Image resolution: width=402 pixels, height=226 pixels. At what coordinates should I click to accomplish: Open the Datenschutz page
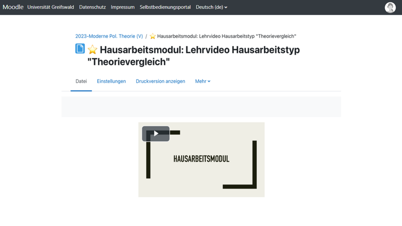92,7
